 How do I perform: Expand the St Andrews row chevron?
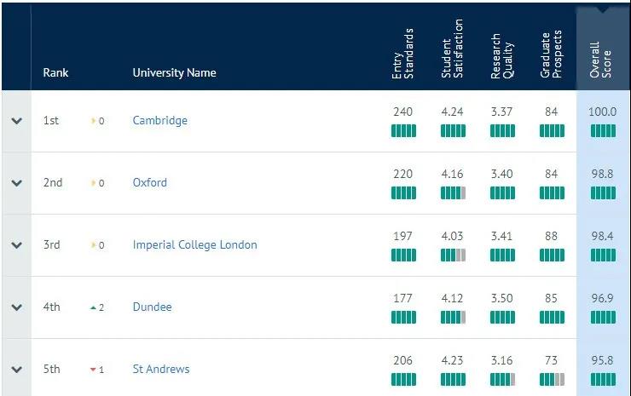point(16,369)
